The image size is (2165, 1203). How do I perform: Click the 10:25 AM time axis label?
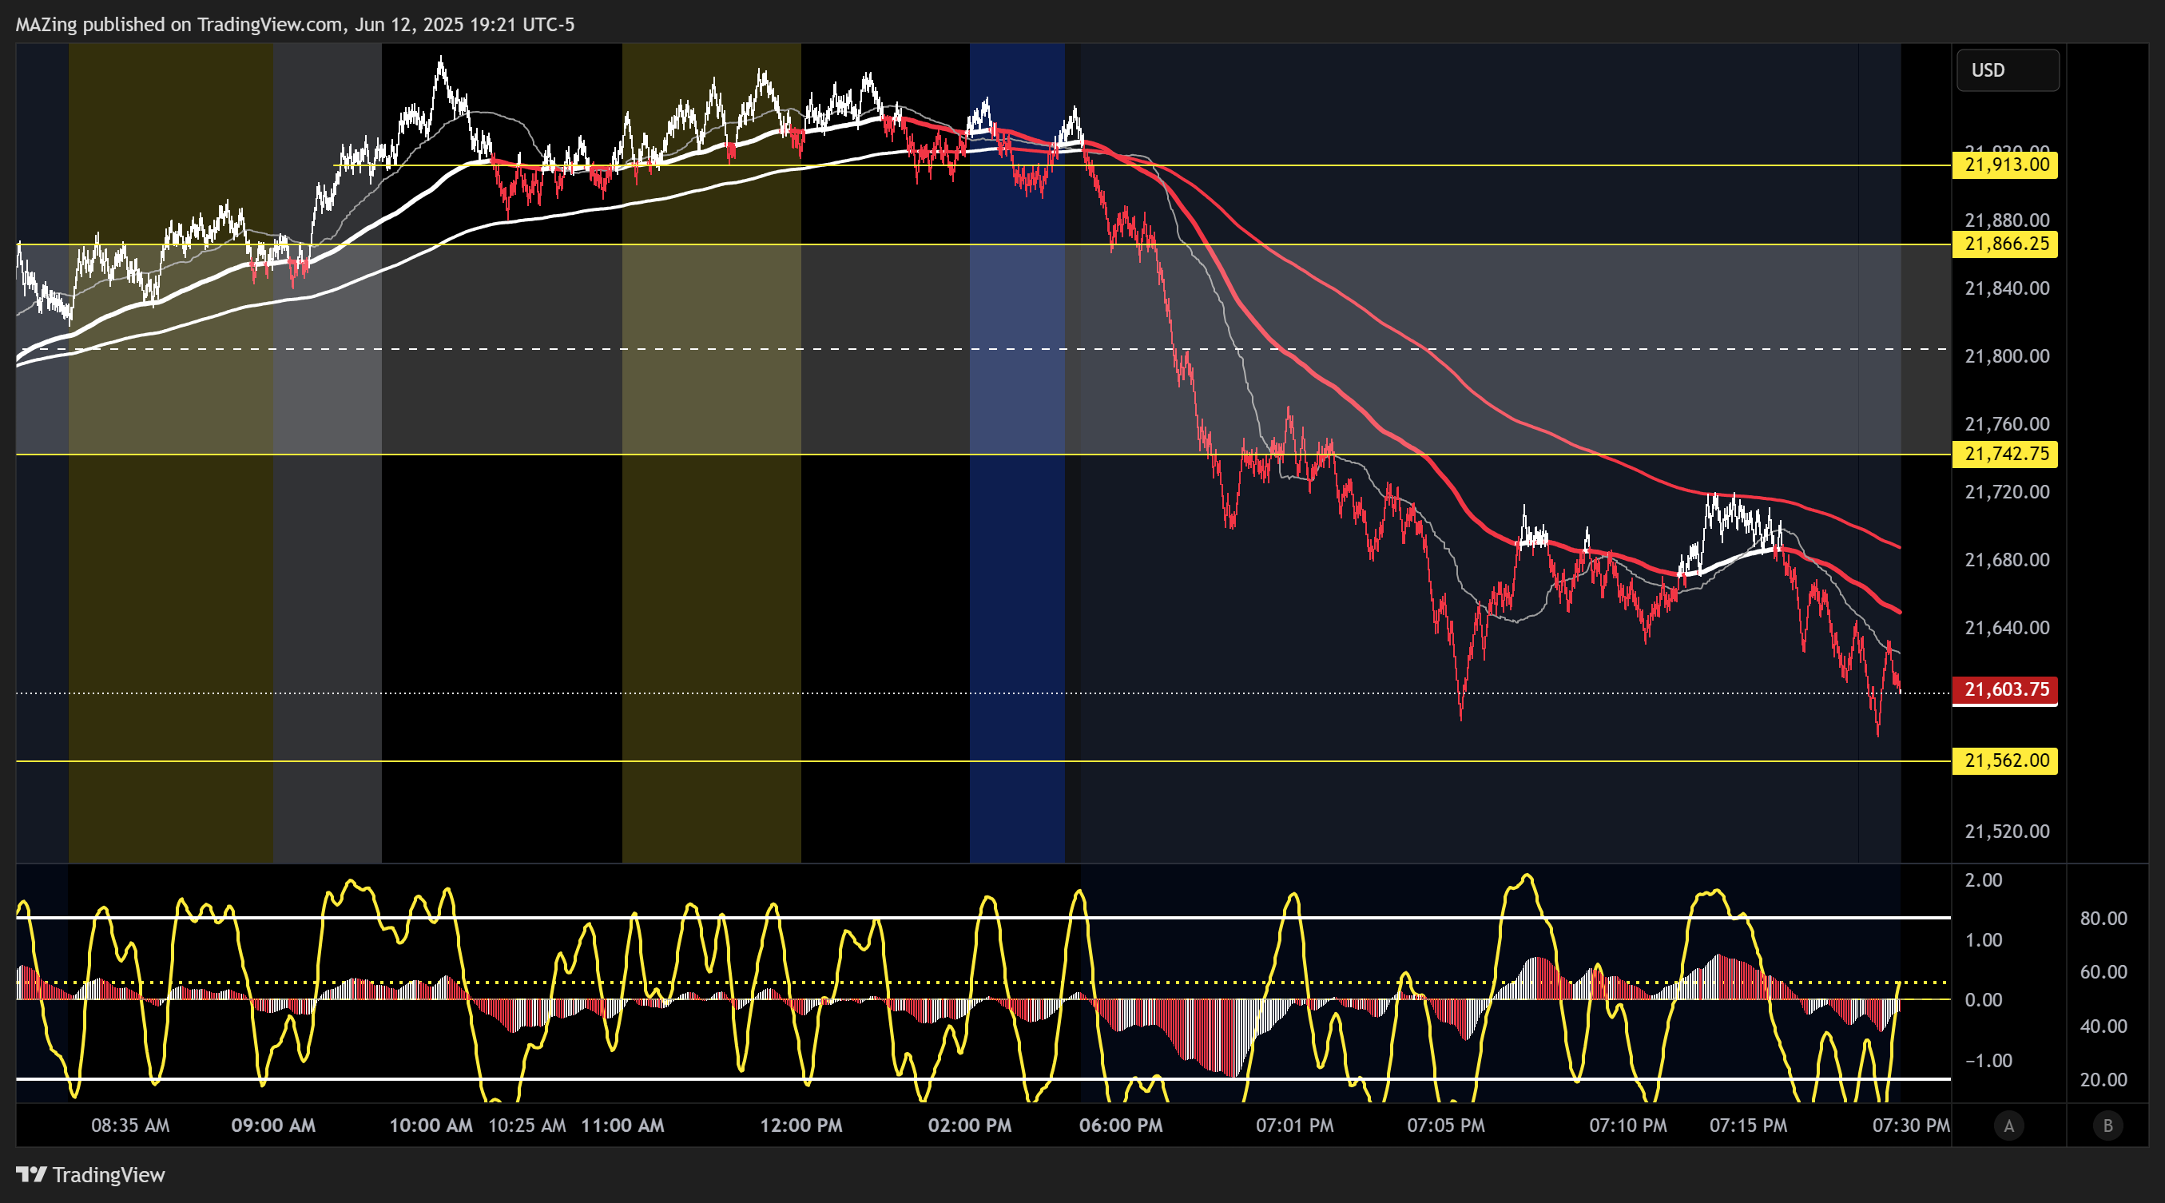click(527, 1126)
